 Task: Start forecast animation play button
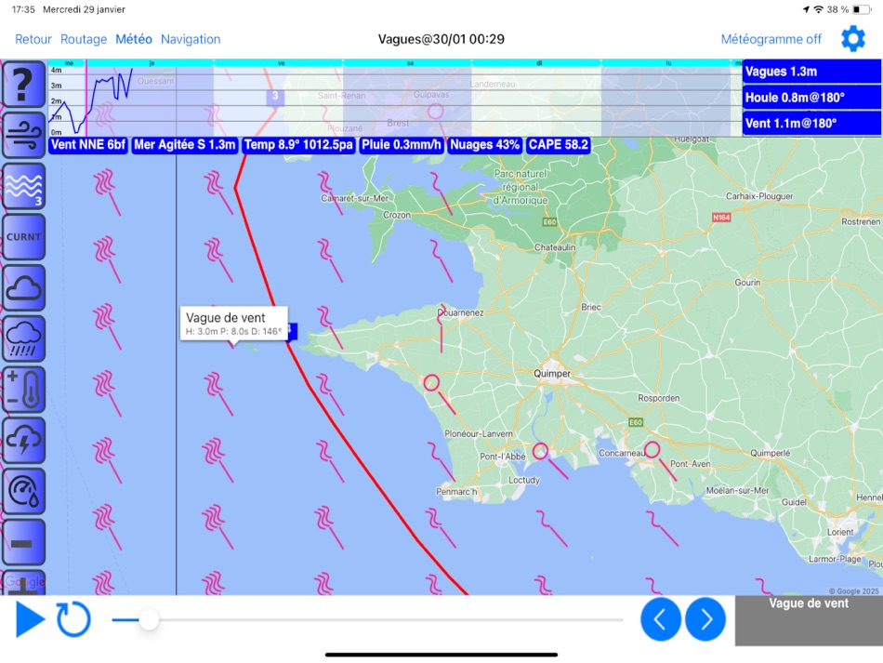(x=30, y=619)
